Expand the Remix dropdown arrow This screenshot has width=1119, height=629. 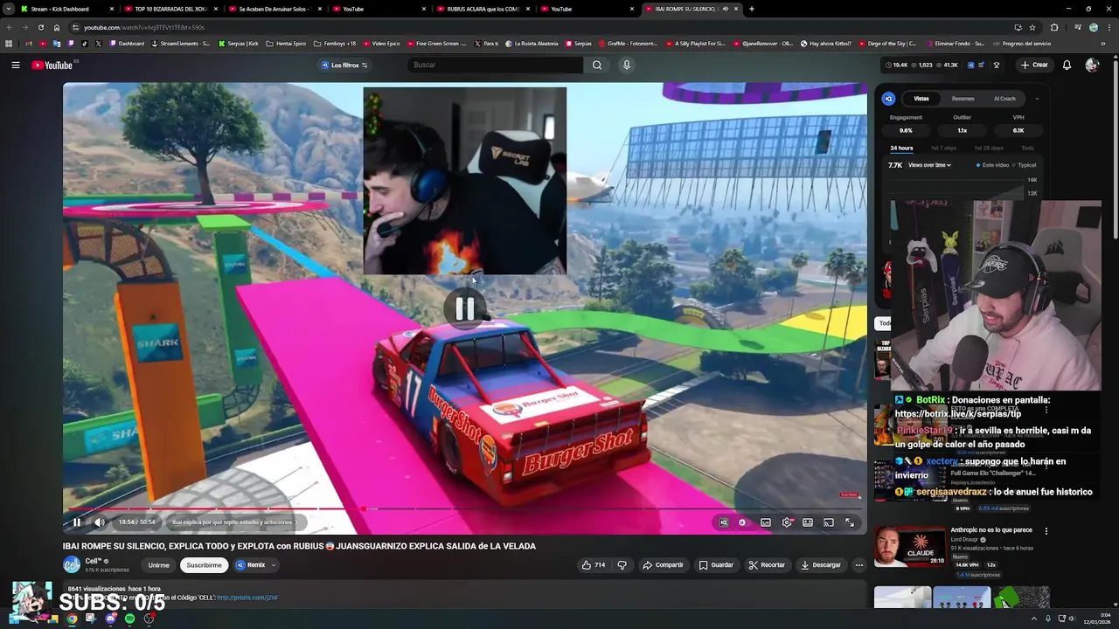coord(273,565)
